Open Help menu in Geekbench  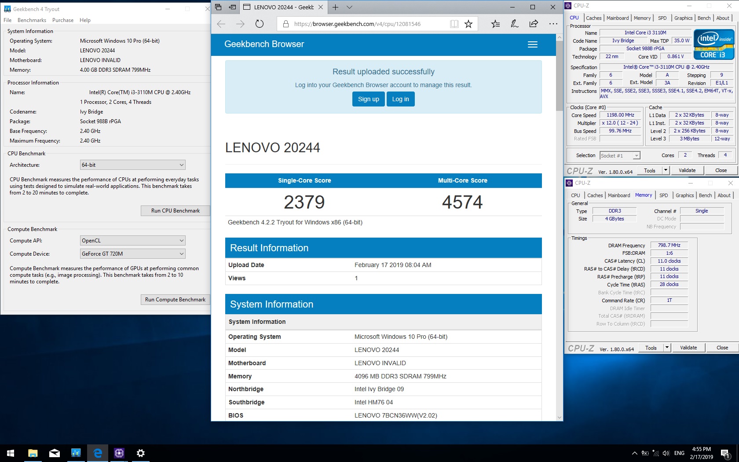85,20
